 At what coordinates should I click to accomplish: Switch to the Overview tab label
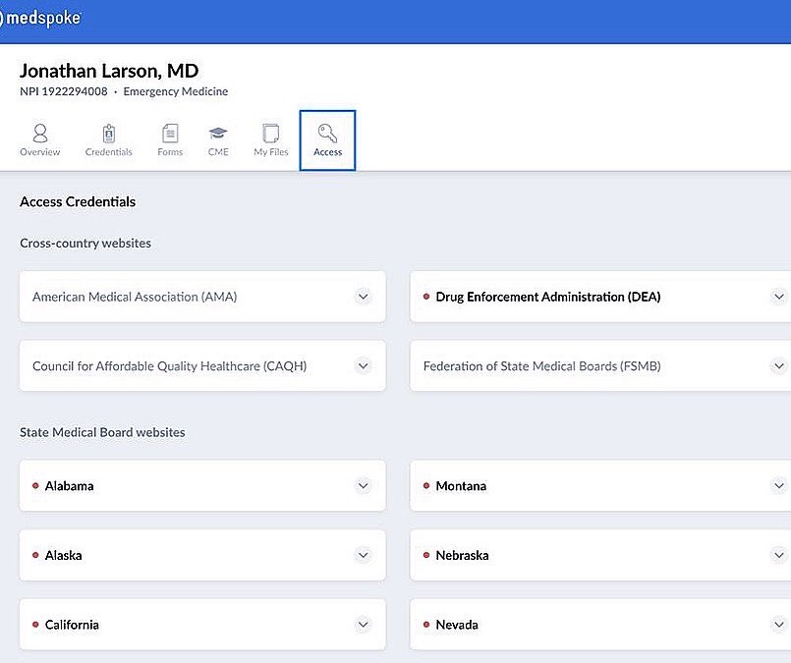click(40, 152)
